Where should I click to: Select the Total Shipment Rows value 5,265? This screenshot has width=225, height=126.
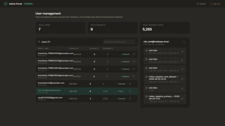[x=147, y=29]
